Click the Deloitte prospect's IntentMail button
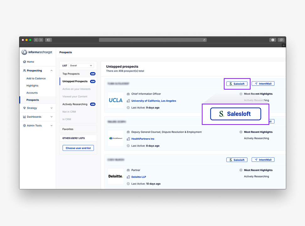The width and height of the screenshot is (305, 226). (x=263, y=160)
